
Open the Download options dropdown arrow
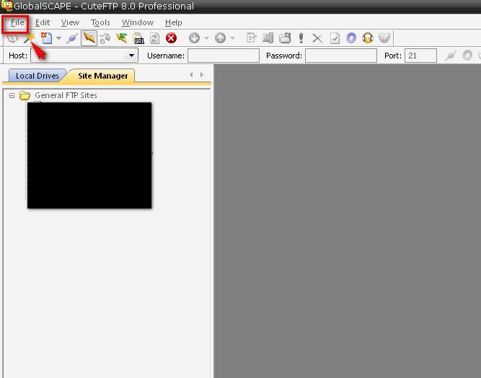click(x=206, y=38)
